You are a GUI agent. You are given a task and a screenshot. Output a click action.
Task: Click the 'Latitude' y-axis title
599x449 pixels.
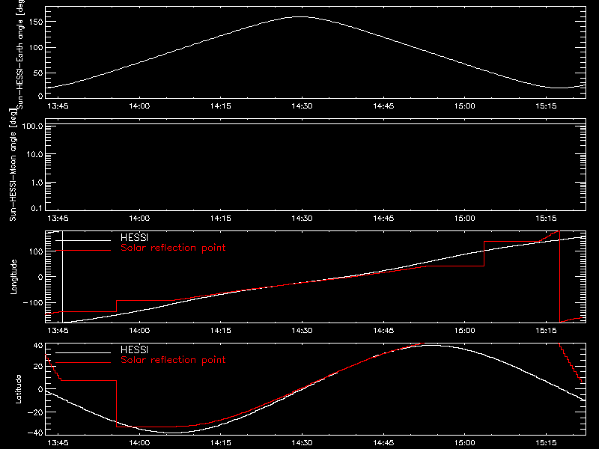pos(18,389)
